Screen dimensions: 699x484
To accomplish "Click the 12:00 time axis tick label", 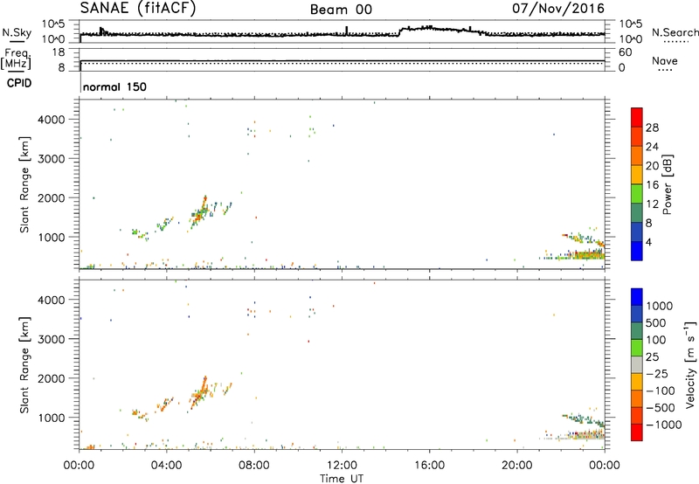I will (x=342, y=466).
